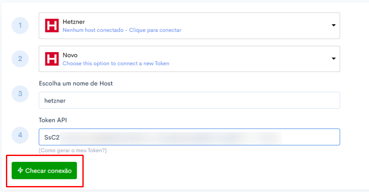Focus the host name field containing hetzner

click(189, 100)
